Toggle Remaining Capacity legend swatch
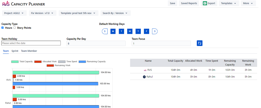Screen dimensions: 261x108 [x=82, y=62]
